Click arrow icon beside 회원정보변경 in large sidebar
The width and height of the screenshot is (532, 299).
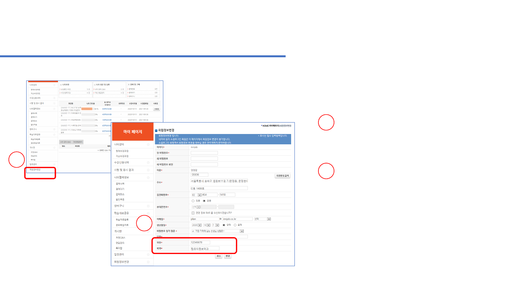[148, 262]
